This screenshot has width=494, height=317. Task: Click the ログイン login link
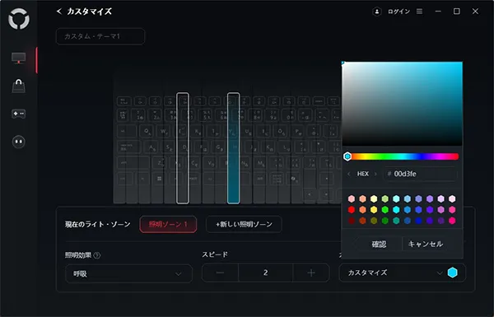[398, 12]
